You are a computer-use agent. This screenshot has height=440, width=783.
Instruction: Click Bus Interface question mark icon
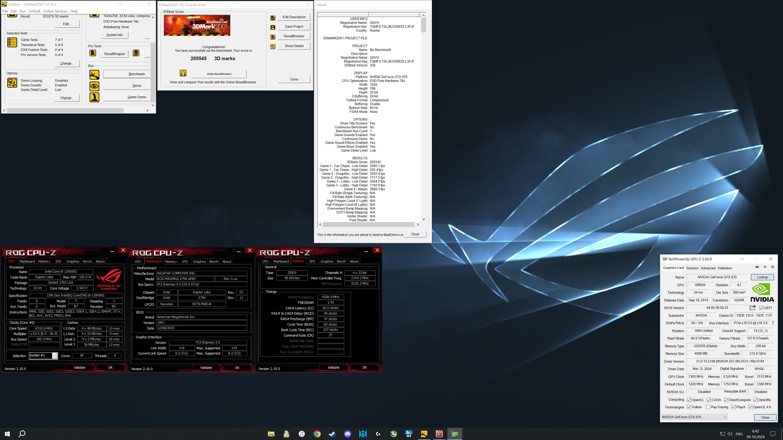(x=773, y=323)
